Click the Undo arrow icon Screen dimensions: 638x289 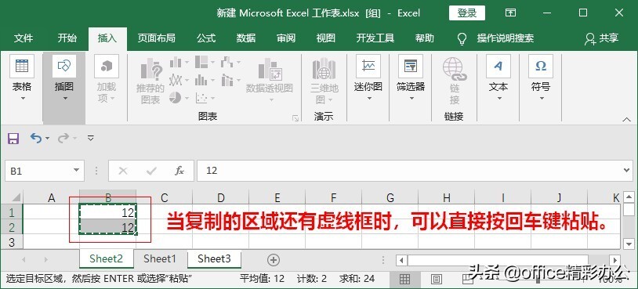(36, 138)
